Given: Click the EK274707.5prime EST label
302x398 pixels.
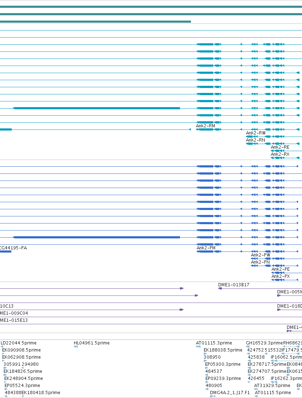Looking at the screenshot, I should pyautogui.click(x=267, y=371).
